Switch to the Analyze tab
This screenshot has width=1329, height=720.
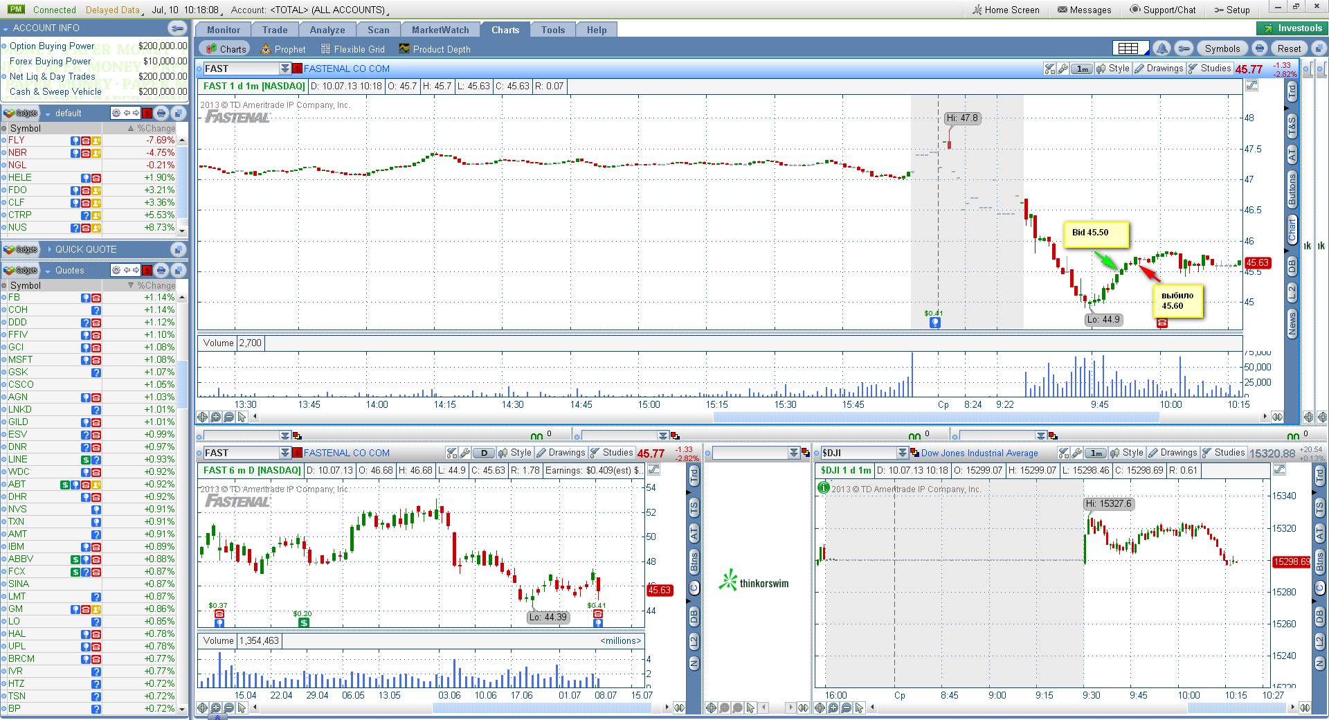(327, 30)
